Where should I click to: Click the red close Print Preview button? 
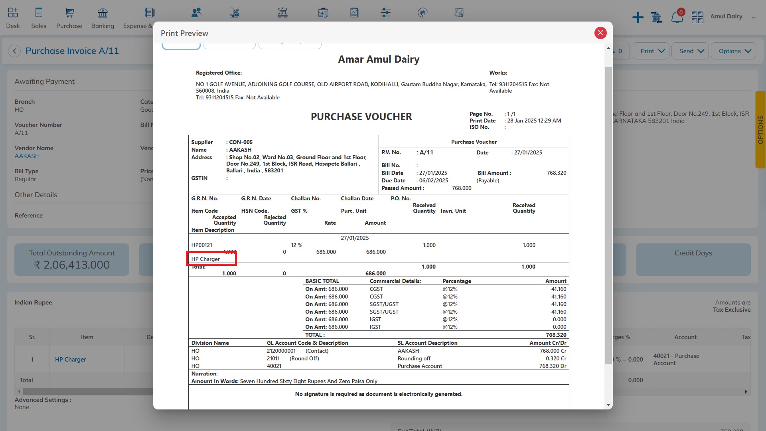tap(600, 33)
